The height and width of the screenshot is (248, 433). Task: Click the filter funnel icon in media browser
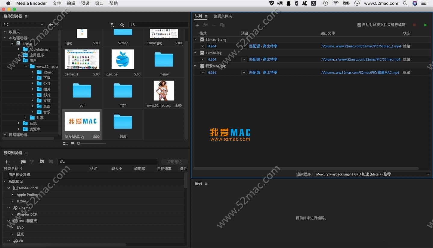[x=112, y=25]
